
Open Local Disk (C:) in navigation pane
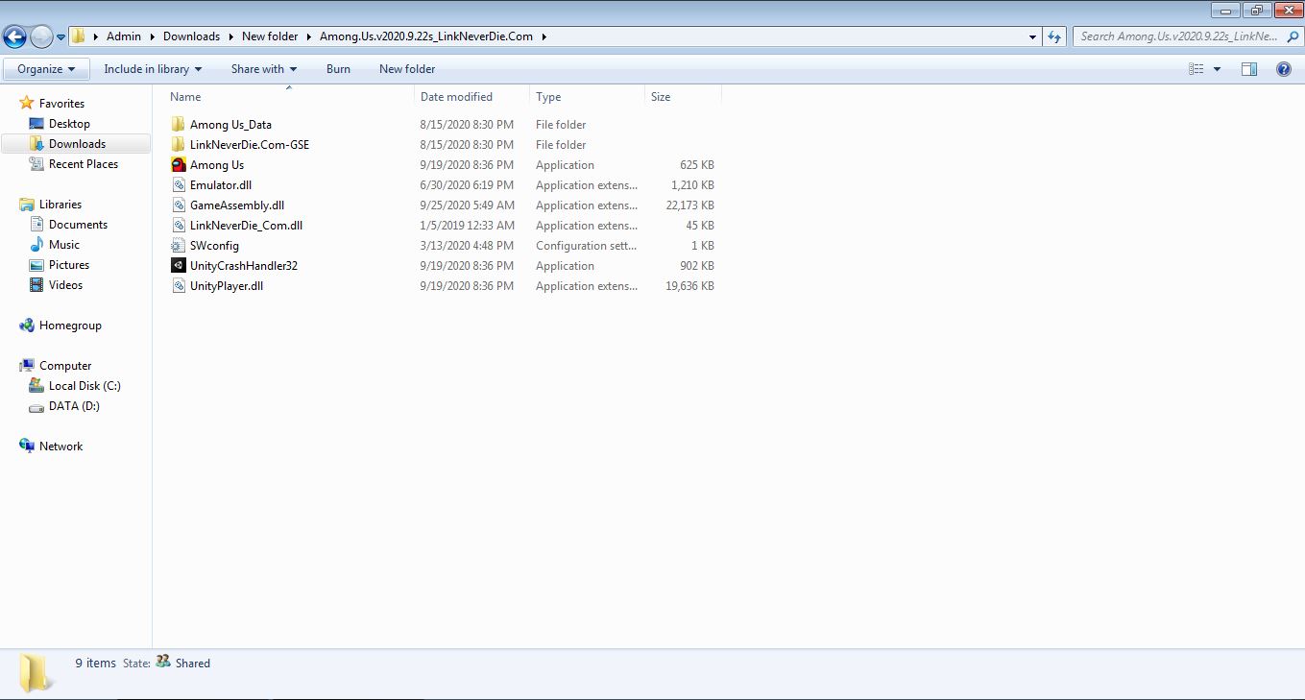pyautogui.click(x=85, y=386)
